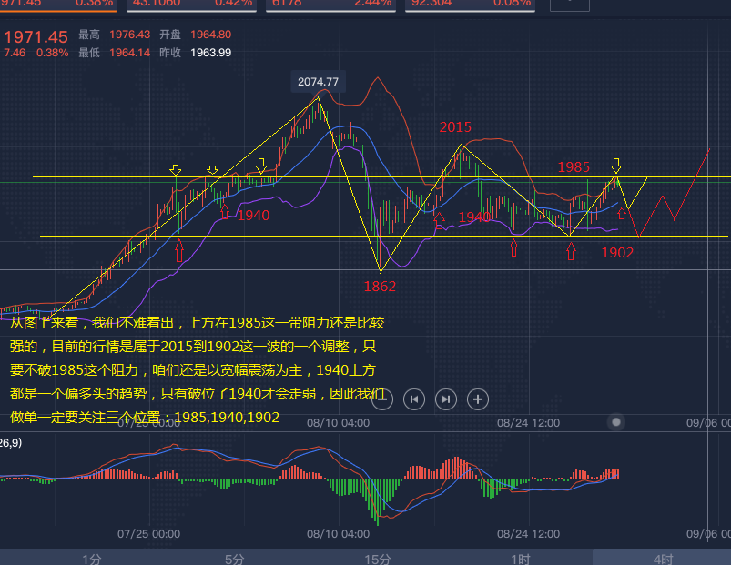
Task: Click 08/10 04:00 label under the main chart
Action: (338, 423)
